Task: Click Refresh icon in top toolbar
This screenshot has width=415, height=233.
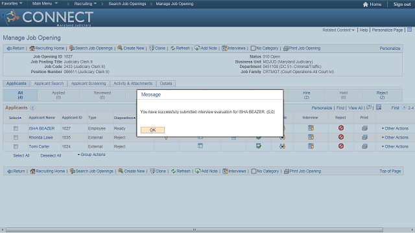Action: pyautogui.click(x=173, y=48)
